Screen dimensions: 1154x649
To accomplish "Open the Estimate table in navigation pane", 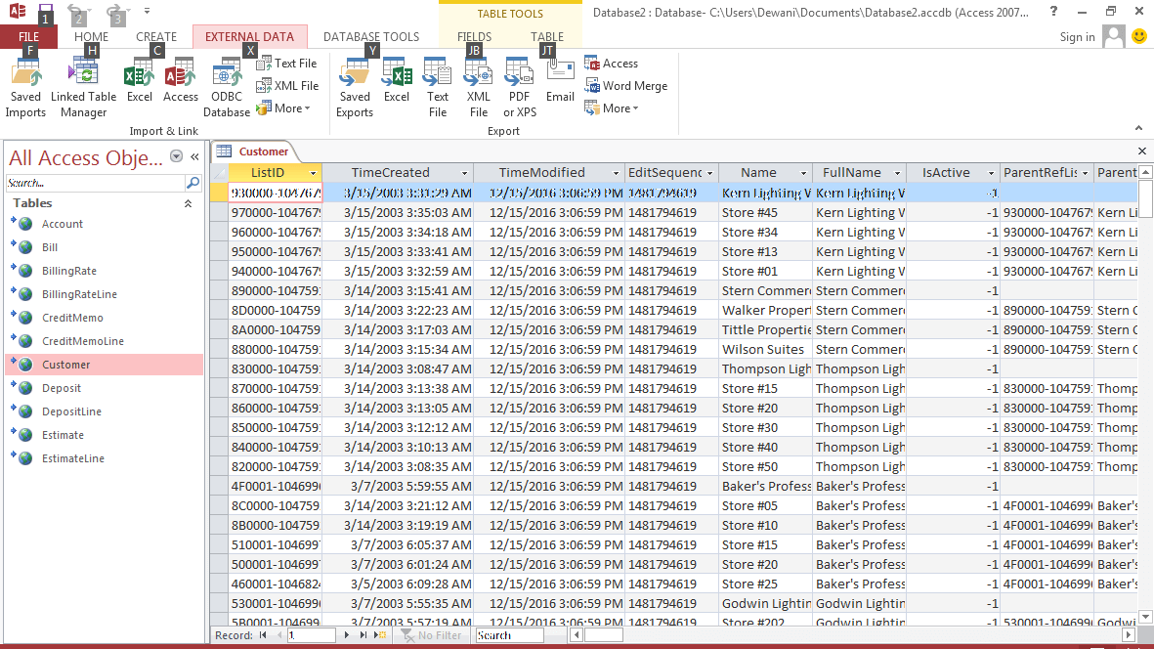I will click(x=63, y=435).
